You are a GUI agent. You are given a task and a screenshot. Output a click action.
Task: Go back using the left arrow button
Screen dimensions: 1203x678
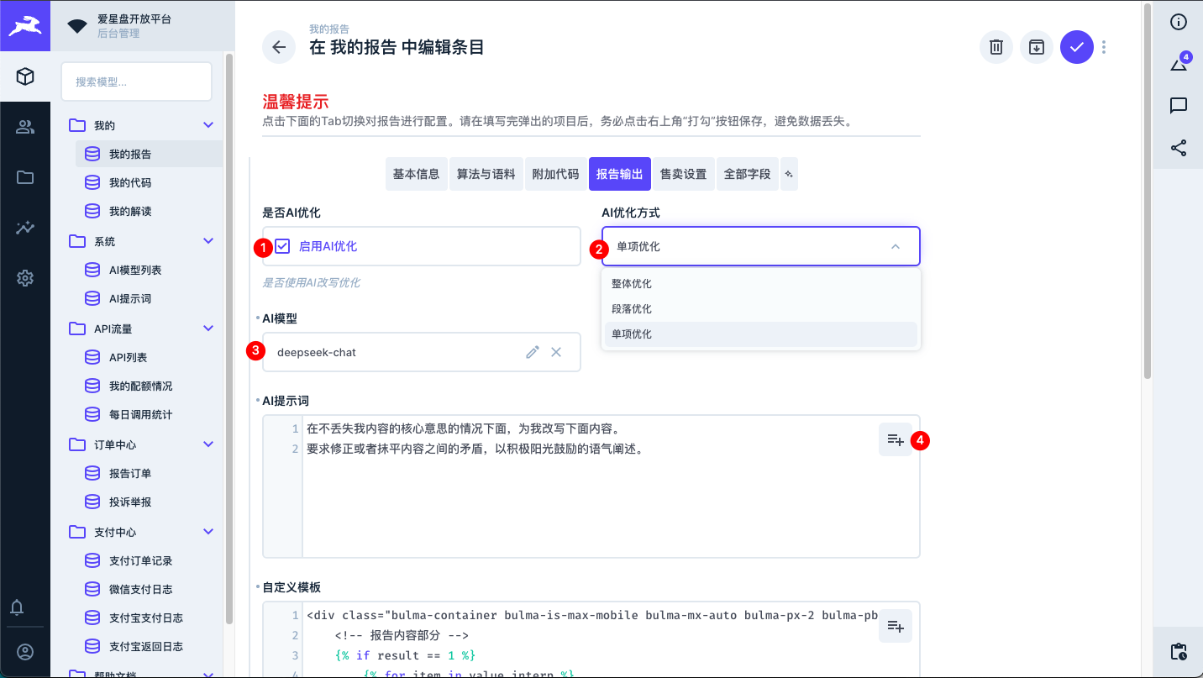pos(279,47)
